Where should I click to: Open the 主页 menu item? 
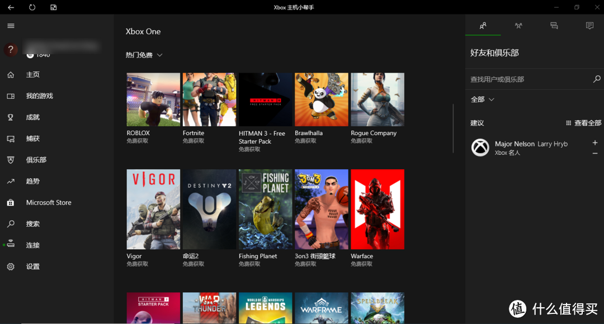point(33,75)
